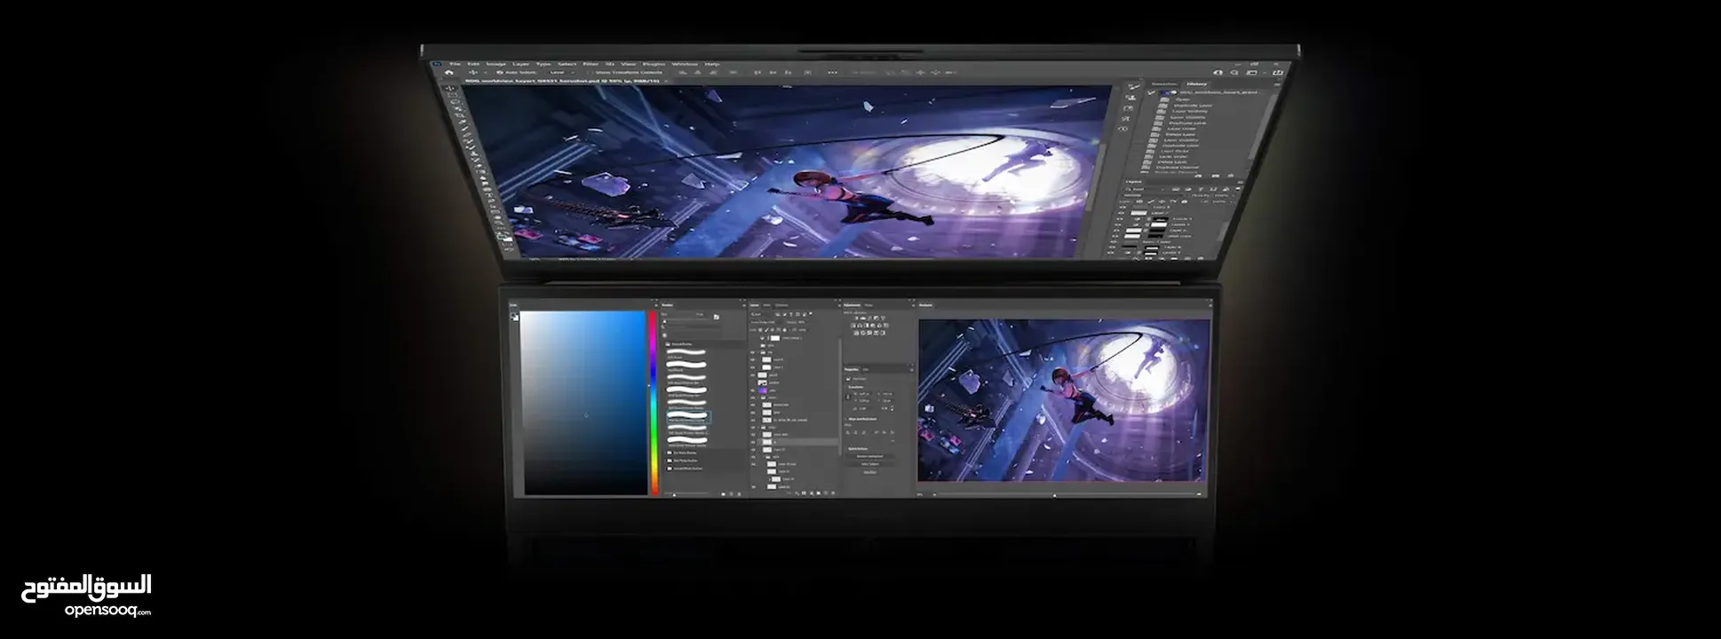1721x639 pixels.
Task: Create new layer icon, lower Layers panel
Action: click(825, 493)
